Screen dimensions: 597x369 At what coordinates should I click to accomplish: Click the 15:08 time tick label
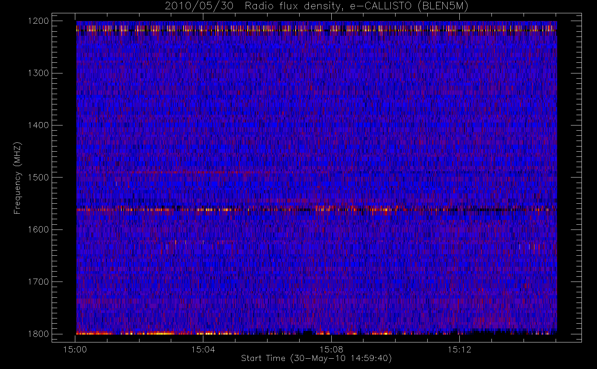[x=331, y=349]
